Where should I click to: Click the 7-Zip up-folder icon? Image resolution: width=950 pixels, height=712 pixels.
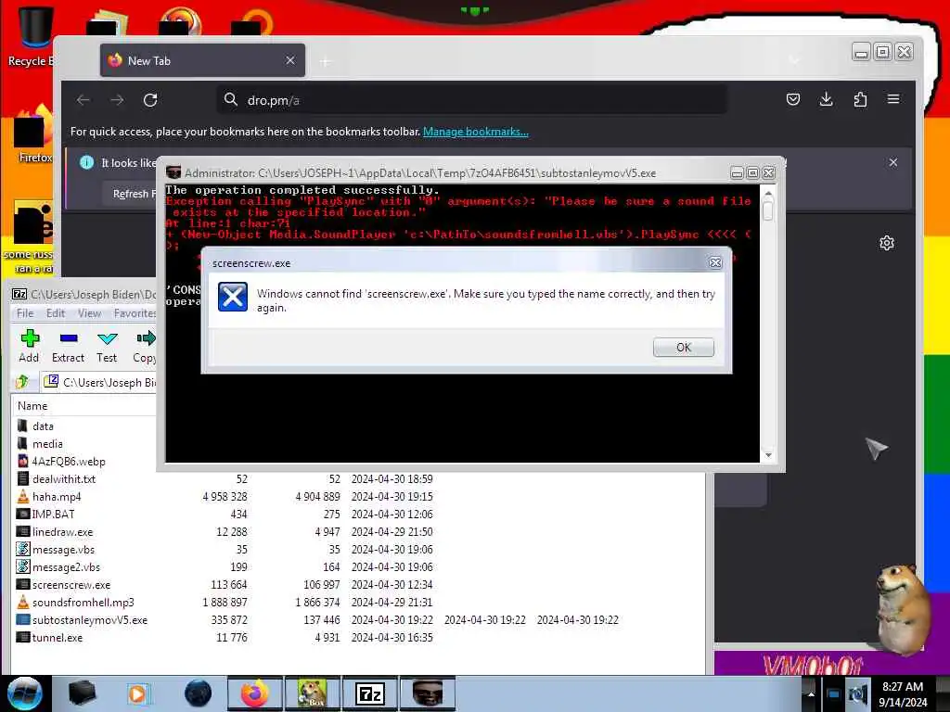[22, 381]
